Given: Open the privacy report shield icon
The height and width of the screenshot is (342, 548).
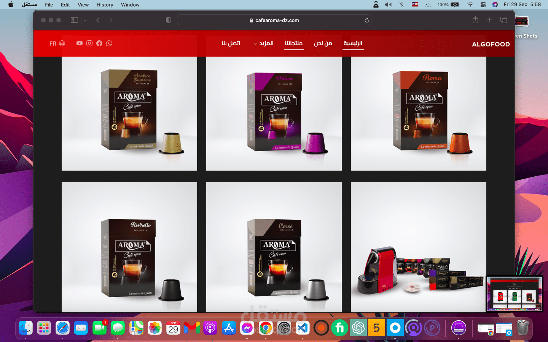Looking at the screenshot, I should [x=169, y=20].
